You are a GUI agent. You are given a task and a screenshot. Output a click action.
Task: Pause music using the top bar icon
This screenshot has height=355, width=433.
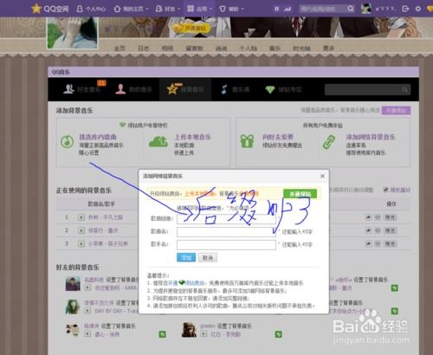click(276, 9)
